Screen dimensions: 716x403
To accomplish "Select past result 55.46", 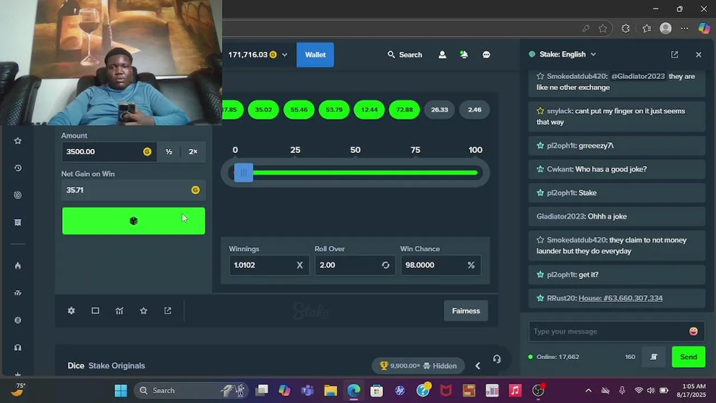I will click(299, 110).
